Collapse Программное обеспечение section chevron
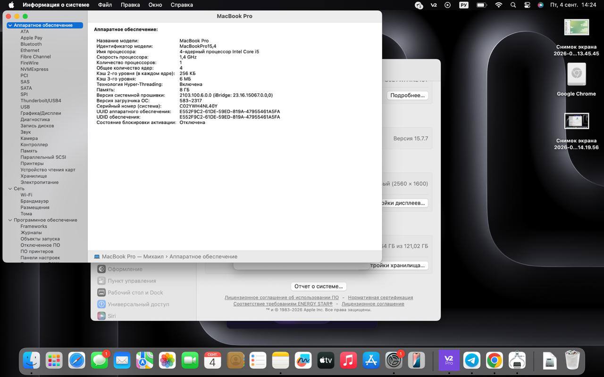This screenshot has width=604, height=377. [10, 220]
